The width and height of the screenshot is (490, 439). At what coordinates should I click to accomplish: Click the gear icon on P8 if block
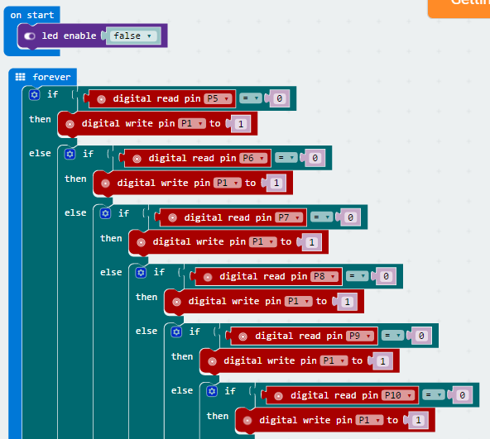pos(141,273)
